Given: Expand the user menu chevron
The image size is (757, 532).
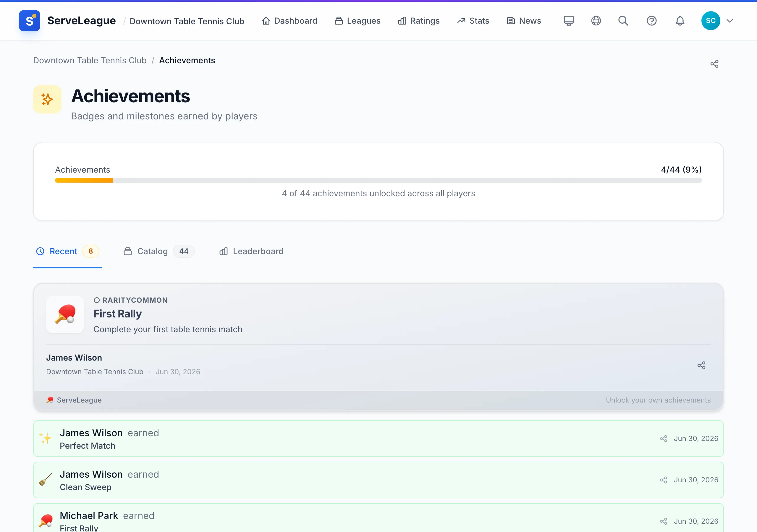Looking at the screenshot, I should click(729, 21).
